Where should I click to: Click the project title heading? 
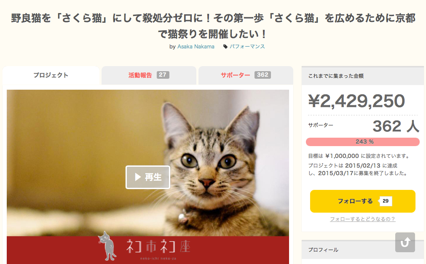click(213, 26)
